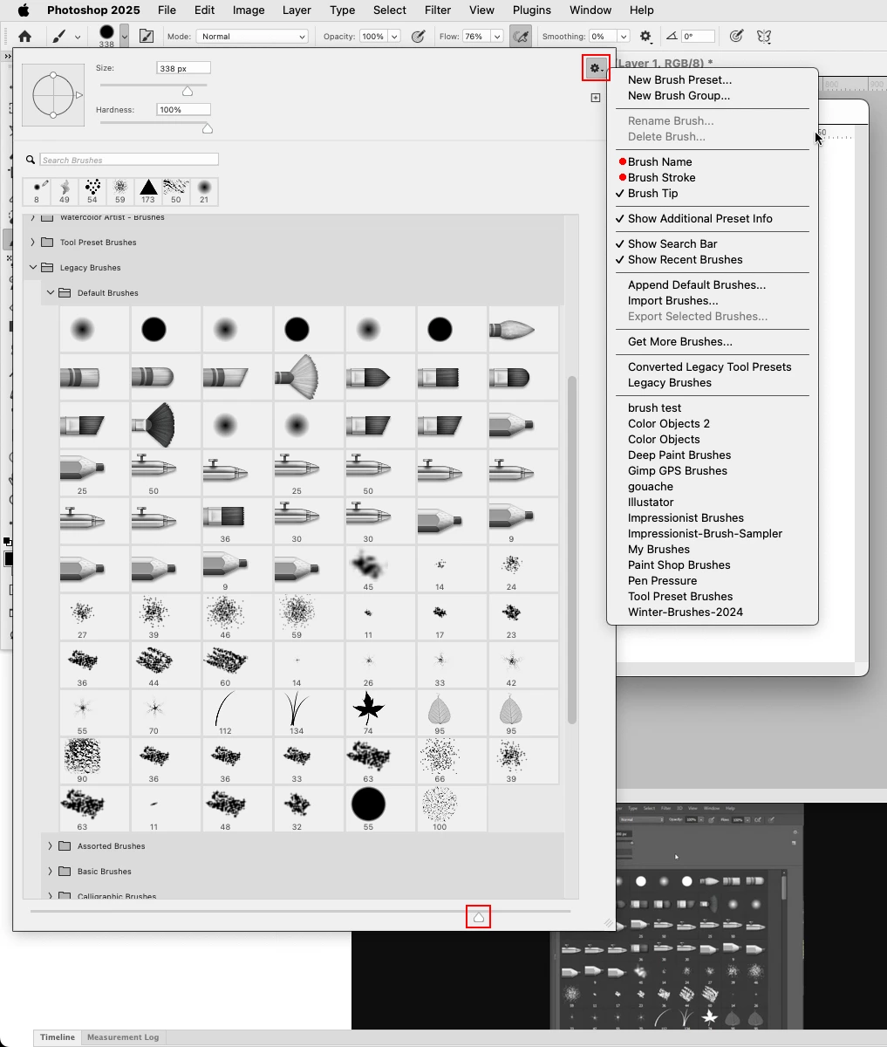Toggle the airbrush build-up button
Screen dimensions: 887x1047
coord(521,37)
